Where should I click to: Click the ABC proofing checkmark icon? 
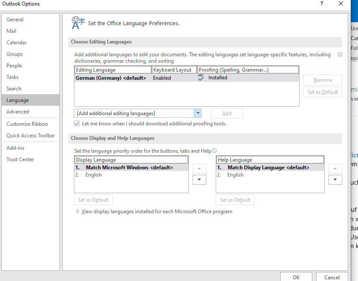pos(201,78)
